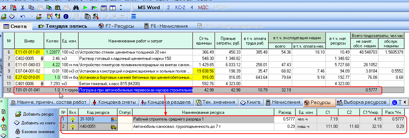Click the clipboard with magnifier icon
Viewport: 409px width, 138px height.
click(x=58, y=8)
